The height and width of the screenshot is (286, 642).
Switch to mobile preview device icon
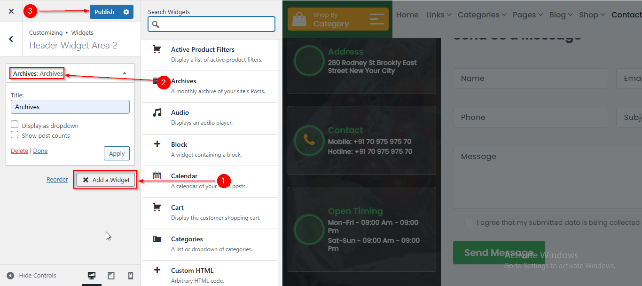(x=131, y=276)
